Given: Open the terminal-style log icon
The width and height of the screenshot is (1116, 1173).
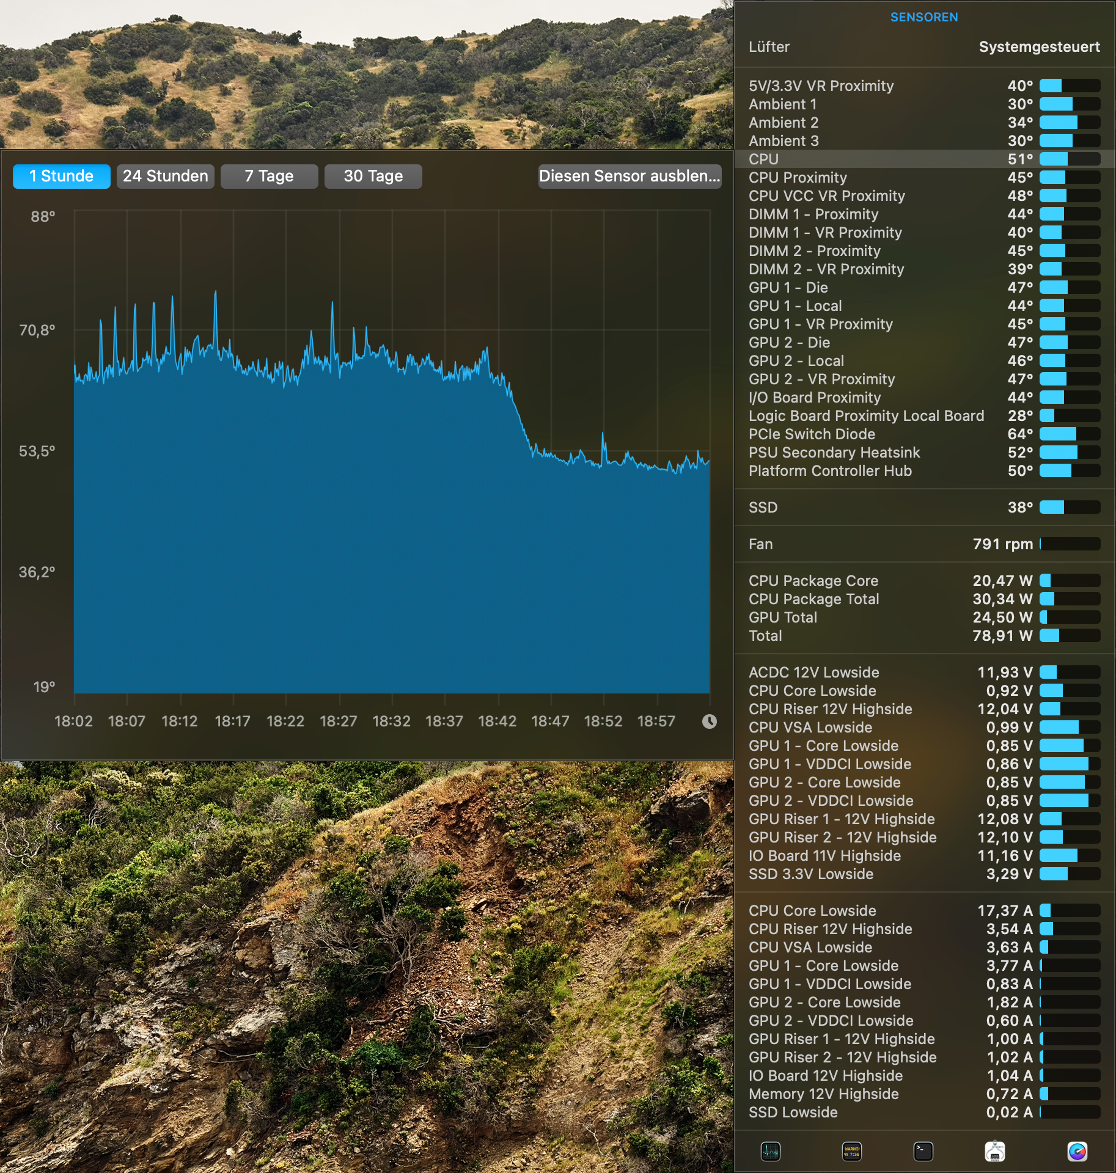Looking at the screenshot, I should pos(923,1151).
